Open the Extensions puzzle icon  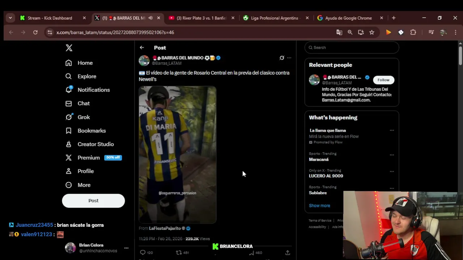pyautogui.click(x=413, y=32)
